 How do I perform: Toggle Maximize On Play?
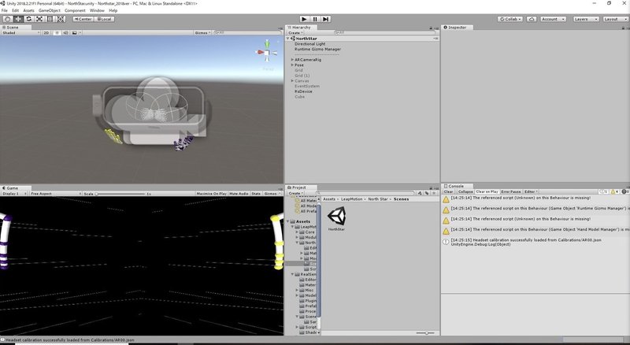pyautogui.click(x=211, y=194)
